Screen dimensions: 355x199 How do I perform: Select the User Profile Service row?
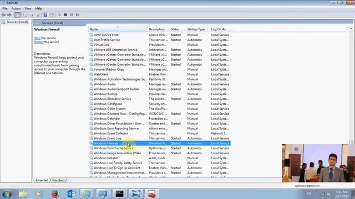point(160,40)
